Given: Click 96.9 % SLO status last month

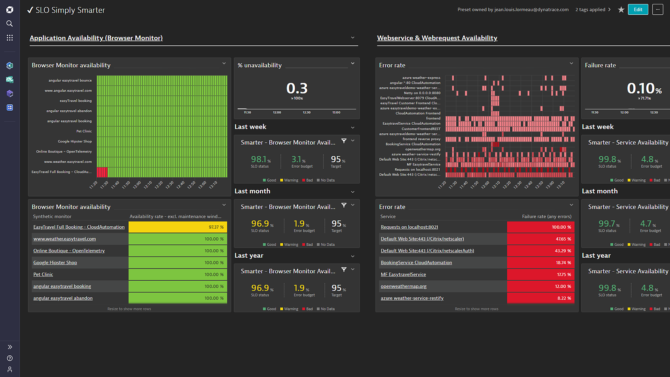Looking at the screenshot, I should pyautogui.click(x=262, y=224).
